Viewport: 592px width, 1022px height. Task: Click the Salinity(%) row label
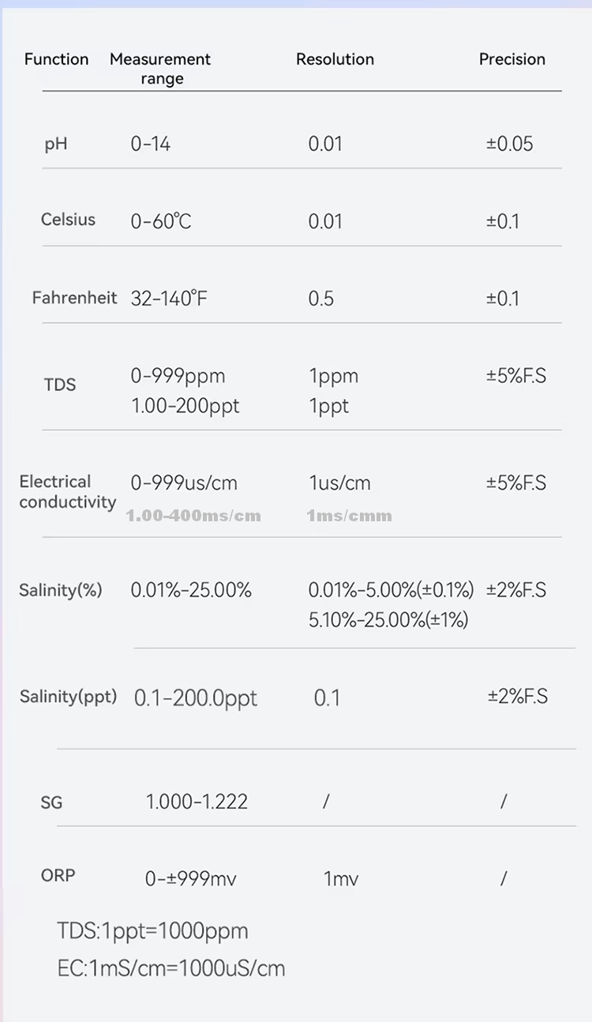[60, 590]
